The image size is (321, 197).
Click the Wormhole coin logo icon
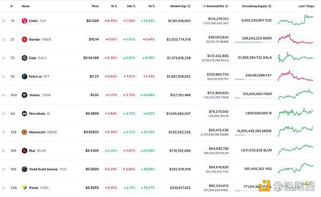point(25,113)
